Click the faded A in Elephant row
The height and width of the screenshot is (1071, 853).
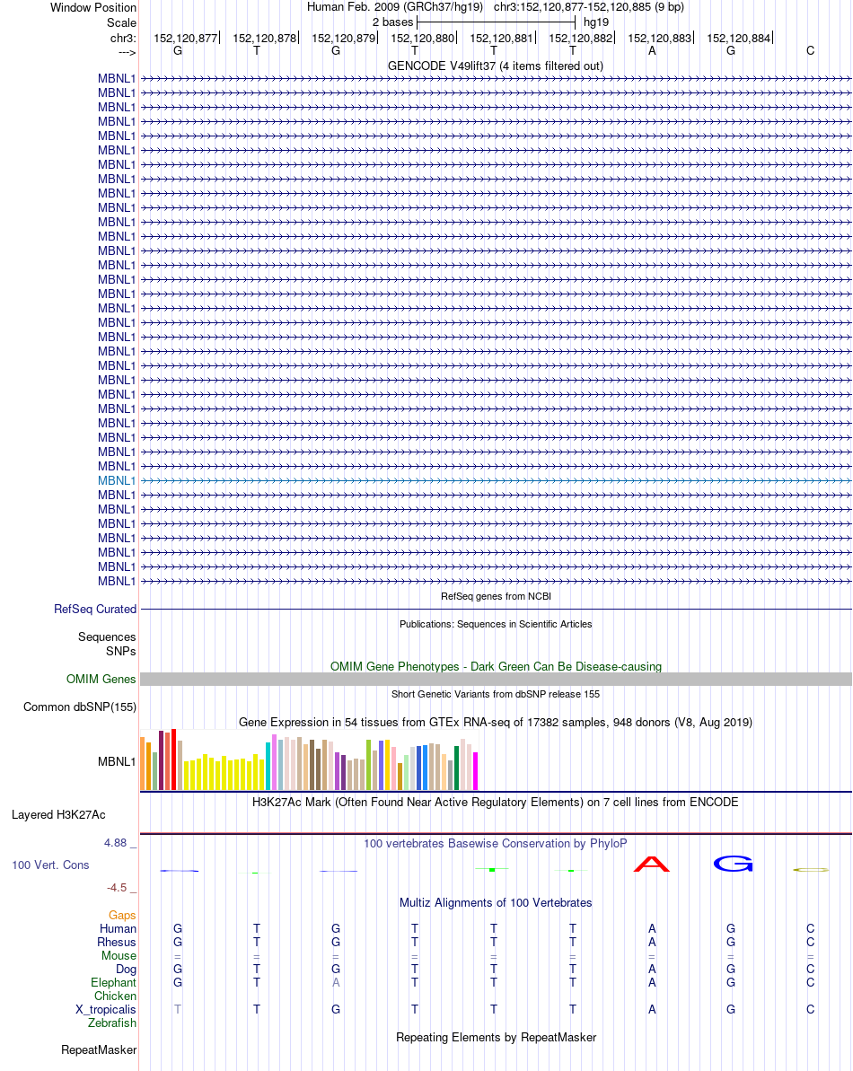point(335,982)
